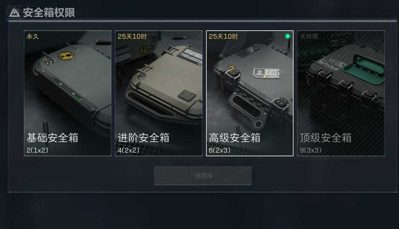Click 25天10时 timer on 进阶安全箱

click(132, 37)
